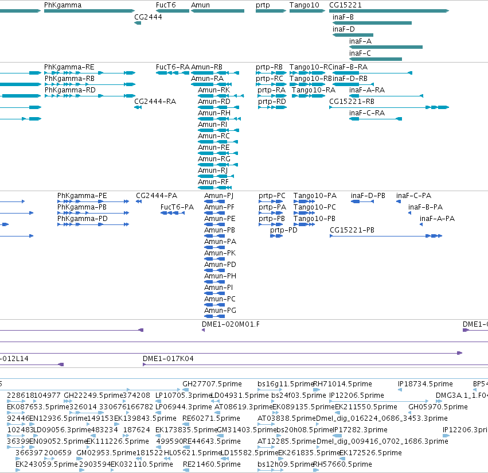Open the CG15221-PB protein label
The height and width of the screenshot is (473, 488).
coord(352,230)
